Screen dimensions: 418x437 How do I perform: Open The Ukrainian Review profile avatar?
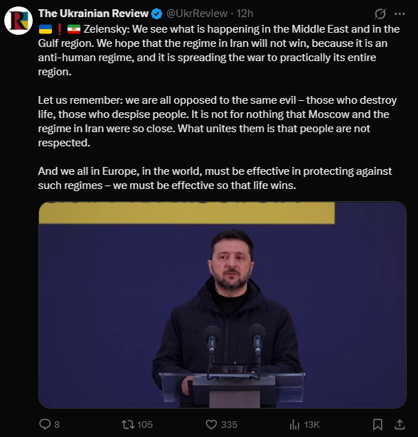pos(18,21)
